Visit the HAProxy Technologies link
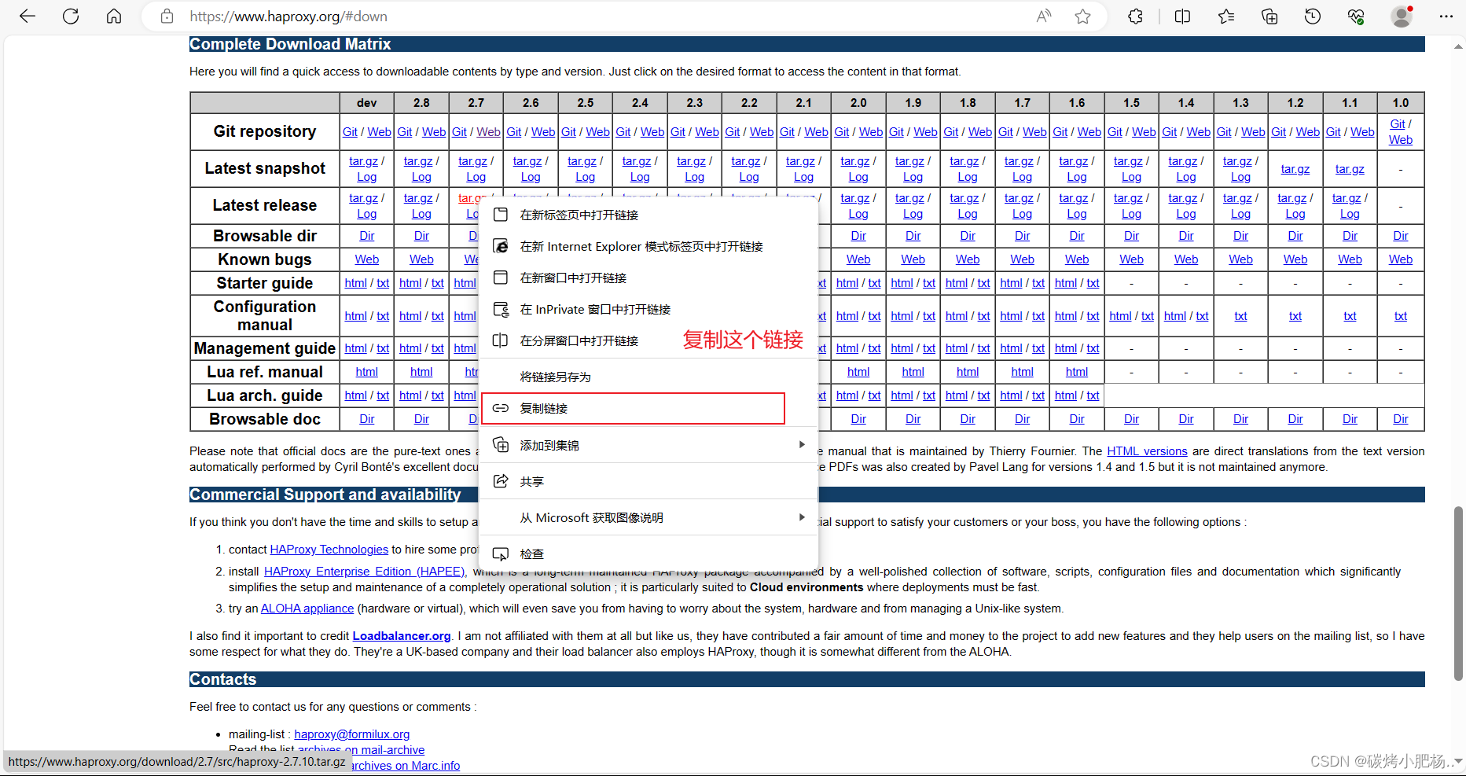The width and height of the screenshot is (1466, 776). [329, 549]
